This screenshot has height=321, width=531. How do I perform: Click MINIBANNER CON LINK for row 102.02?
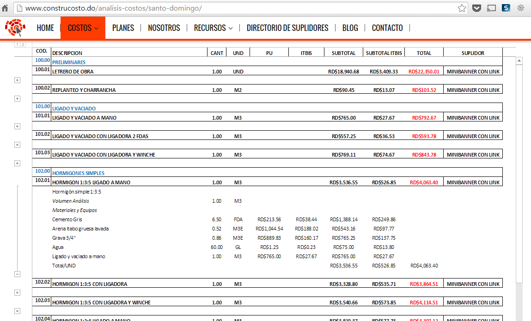pos(473,284)
